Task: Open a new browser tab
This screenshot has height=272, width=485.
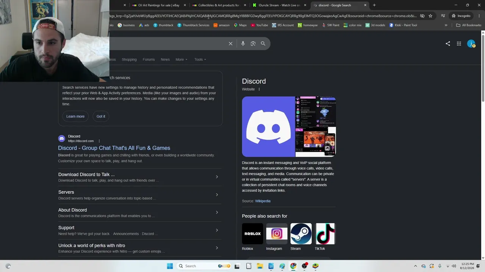Action: tap(374, 5)
